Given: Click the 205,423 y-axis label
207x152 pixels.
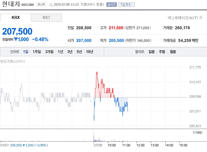Looking at the screenshot, I should click(x=195, y=126).
